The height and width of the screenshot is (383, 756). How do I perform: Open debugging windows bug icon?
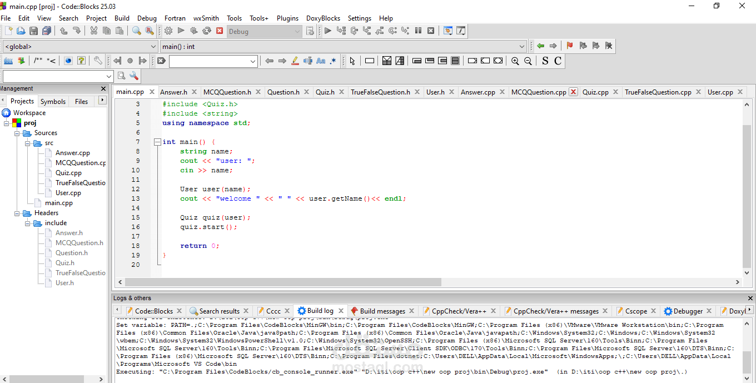pos(448,31)
